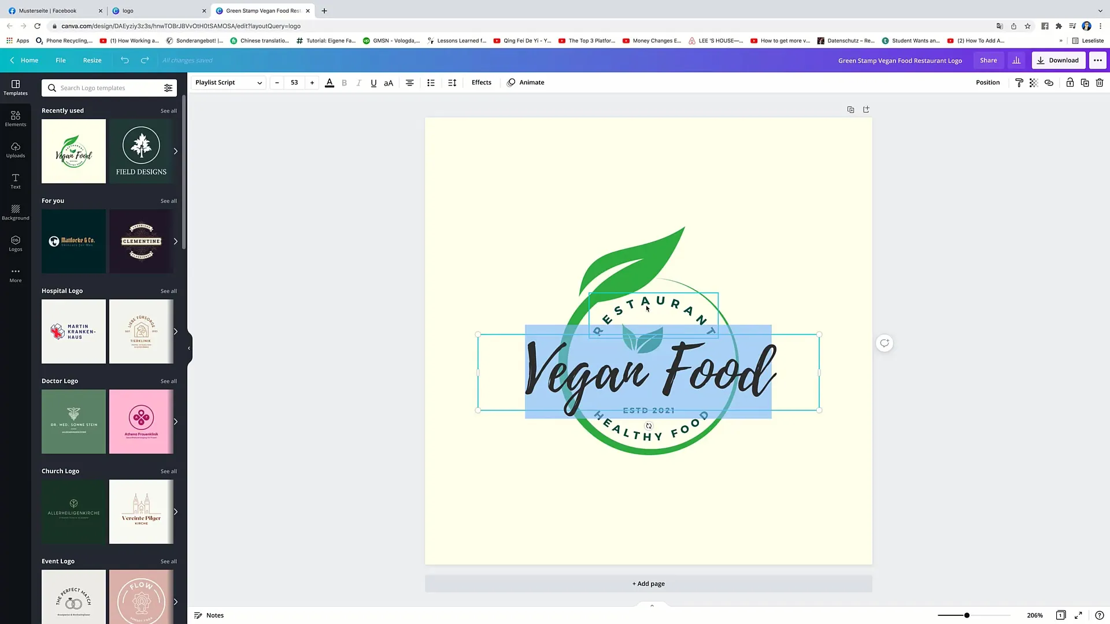Click the Share button top right

click(x=989, y=60)
